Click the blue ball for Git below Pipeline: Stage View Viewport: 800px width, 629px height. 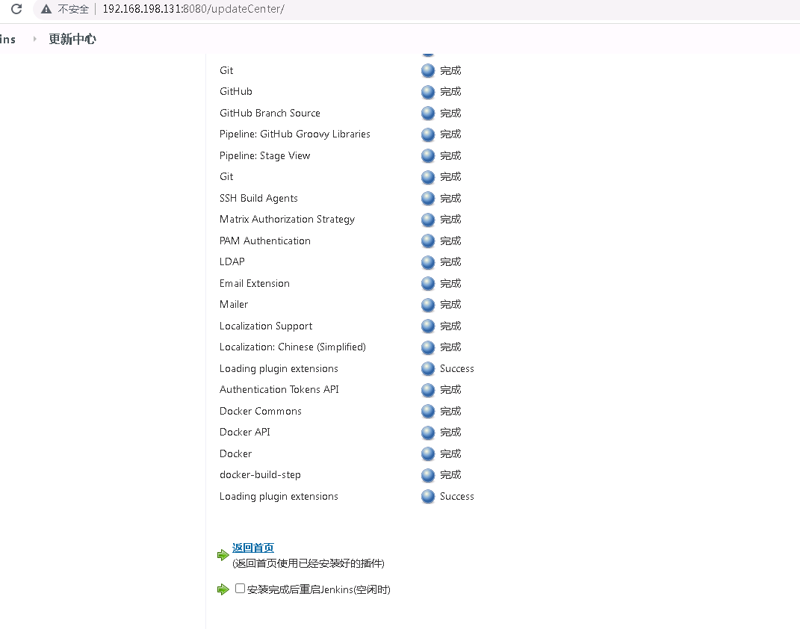click(428, 177)
